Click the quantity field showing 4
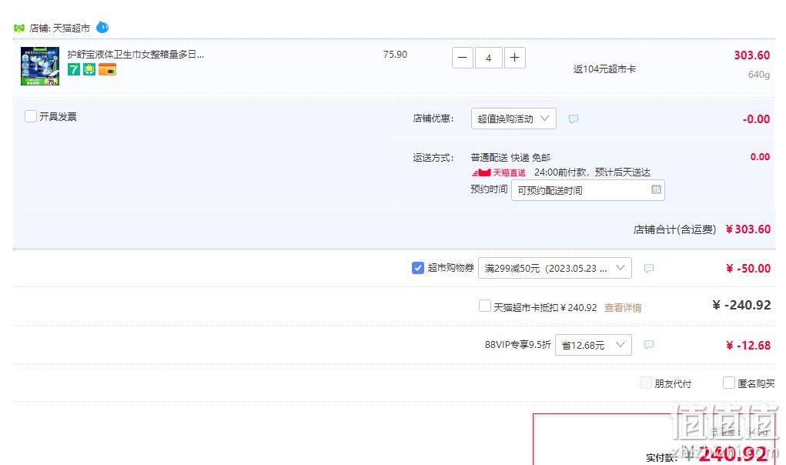 click(x=488, y=58)
